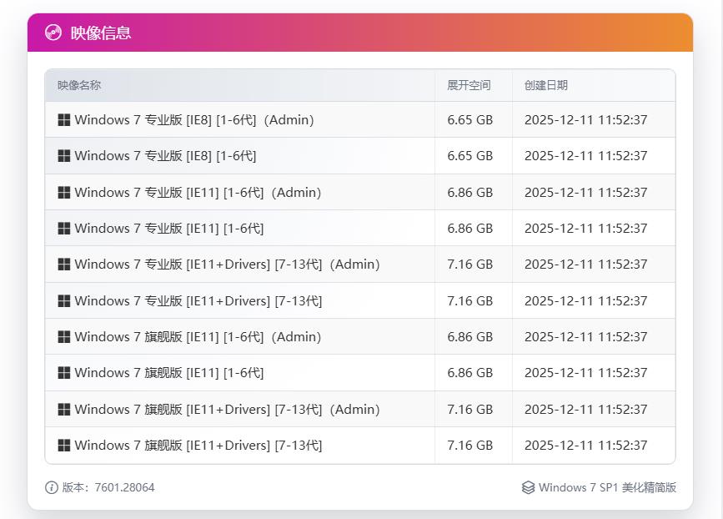The image size is (723, 519).
Task: Click the Windows icon beside 专业版 [IE11+Drivers] [7-13代]
Action: click(63, 300)
